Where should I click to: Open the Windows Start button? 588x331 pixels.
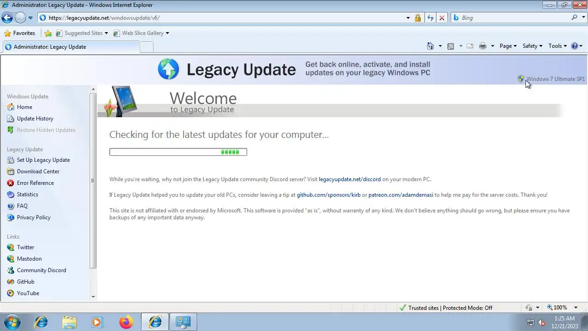point(11,322)
